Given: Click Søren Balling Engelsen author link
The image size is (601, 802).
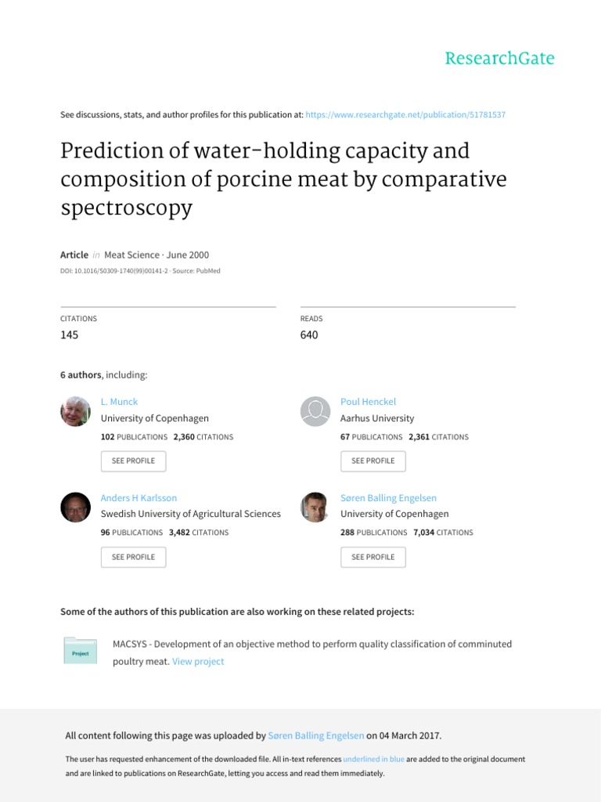Looking at the screenshot, I should 388,498.
